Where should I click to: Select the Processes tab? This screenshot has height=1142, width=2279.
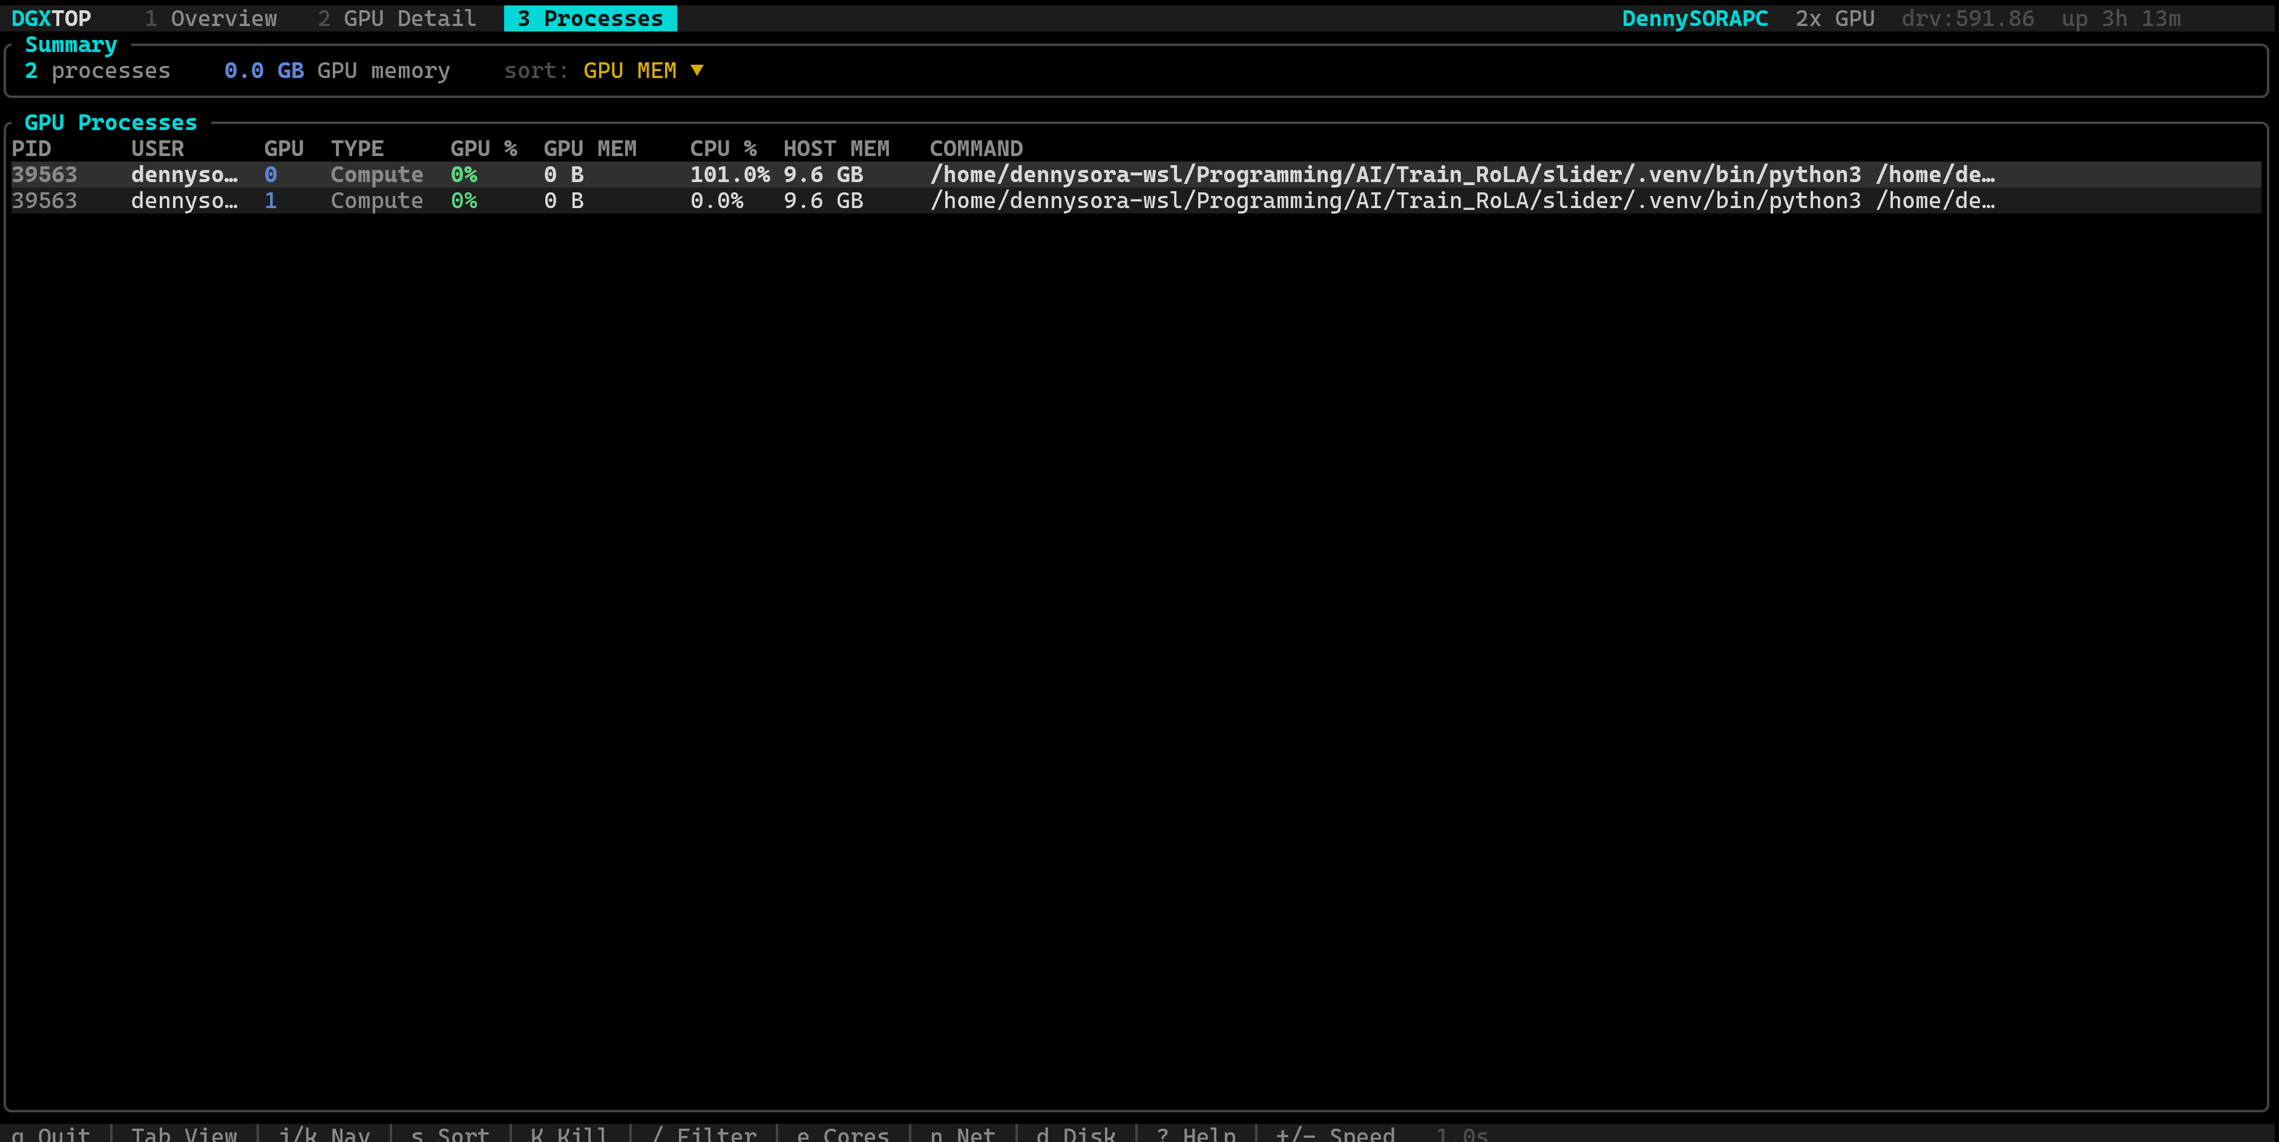click(590, 19)
